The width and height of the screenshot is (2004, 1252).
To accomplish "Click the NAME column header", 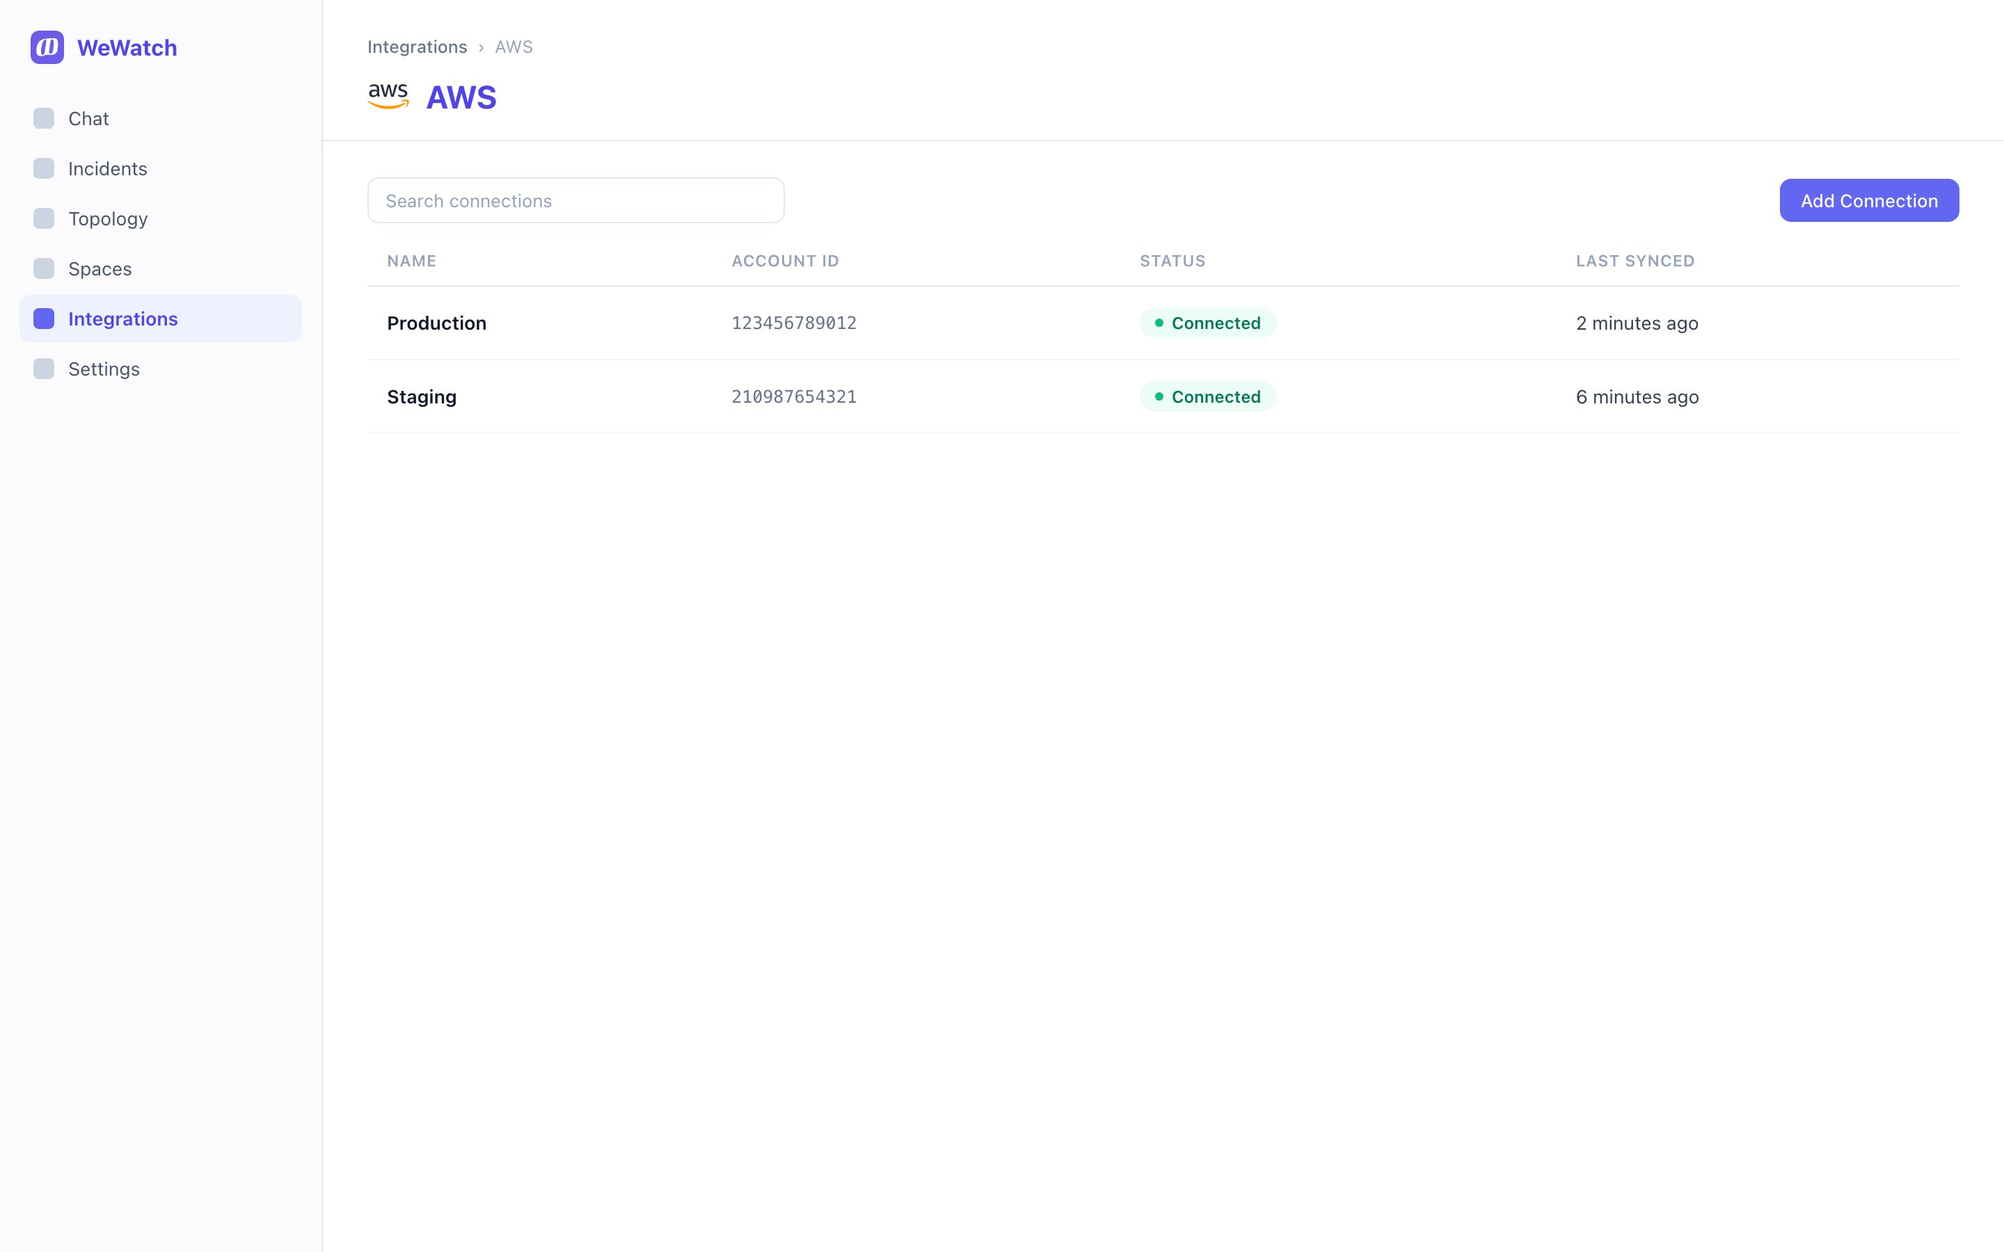I will coord(411,261).
